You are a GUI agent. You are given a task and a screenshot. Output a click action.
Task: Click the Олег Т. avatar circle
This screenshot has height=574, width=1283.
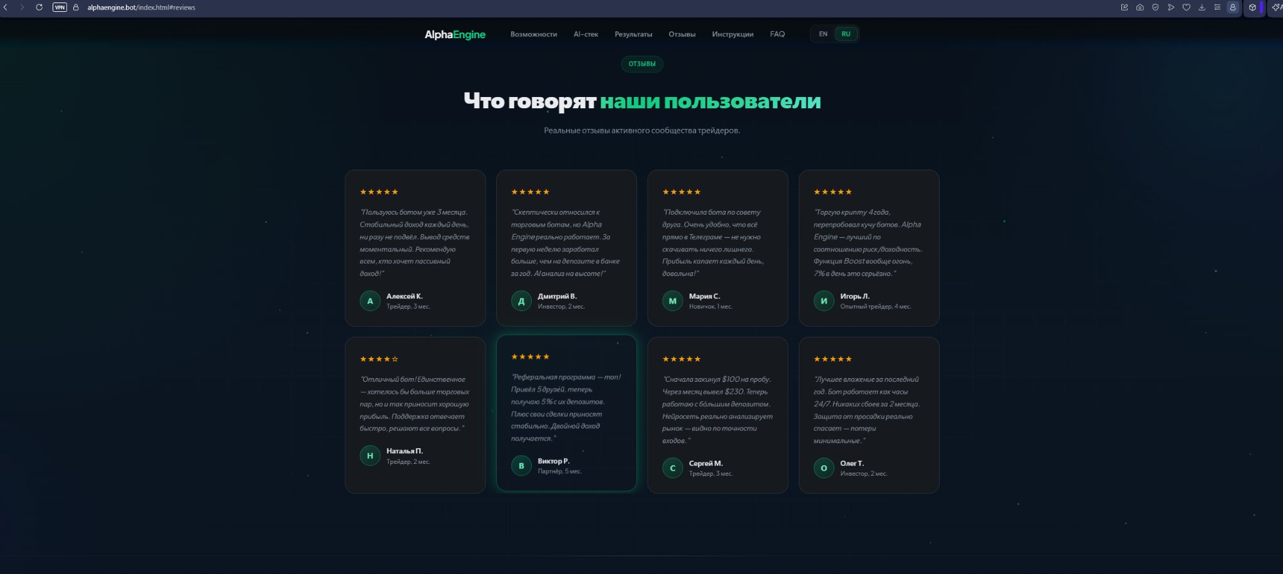(824, 468)
